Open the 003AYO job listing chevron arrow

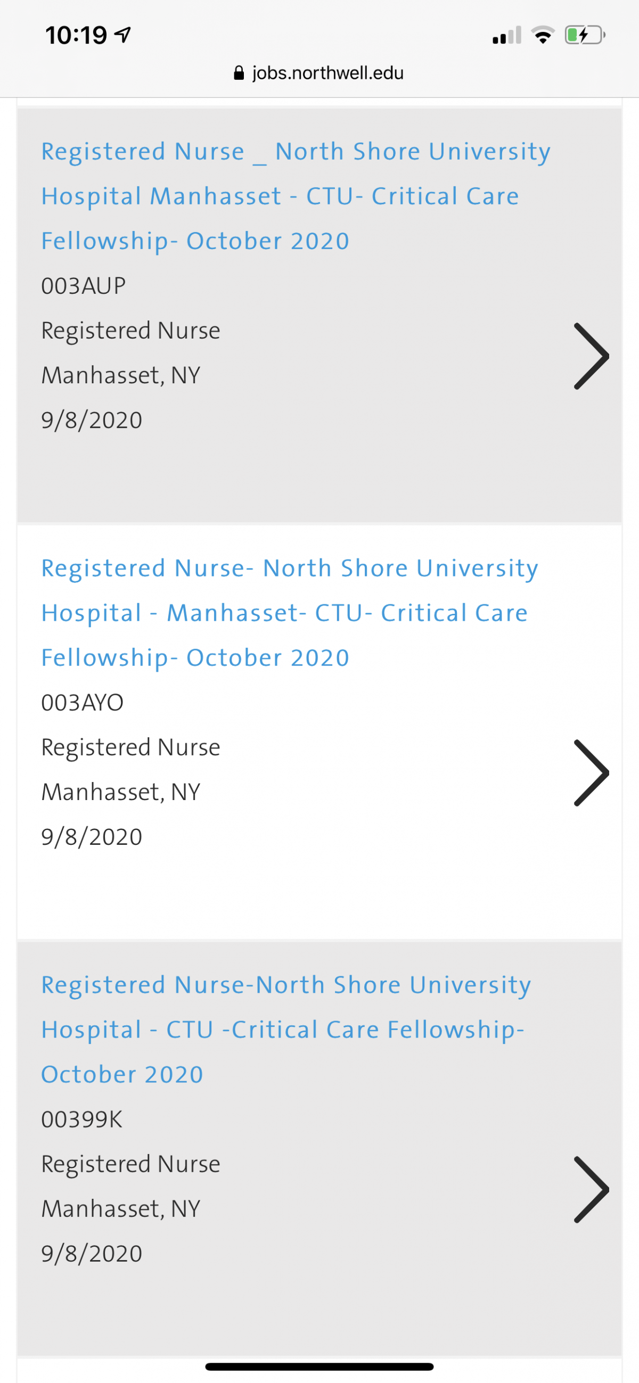[x=591, y=773]
